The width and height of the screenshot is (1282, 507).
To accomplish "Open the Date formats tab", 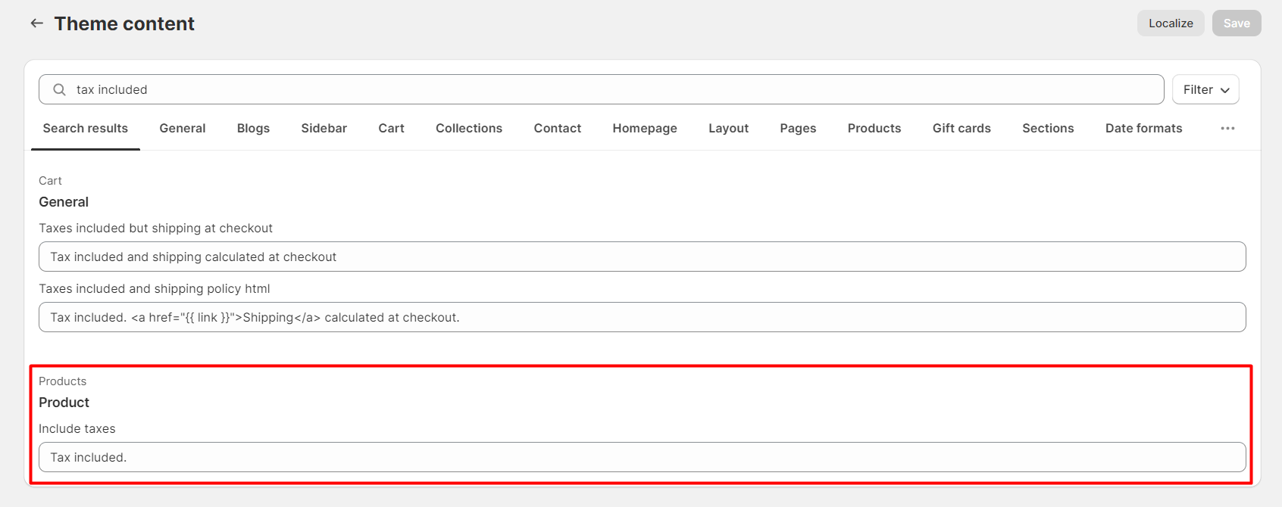I will click(x=1143, y=129).
